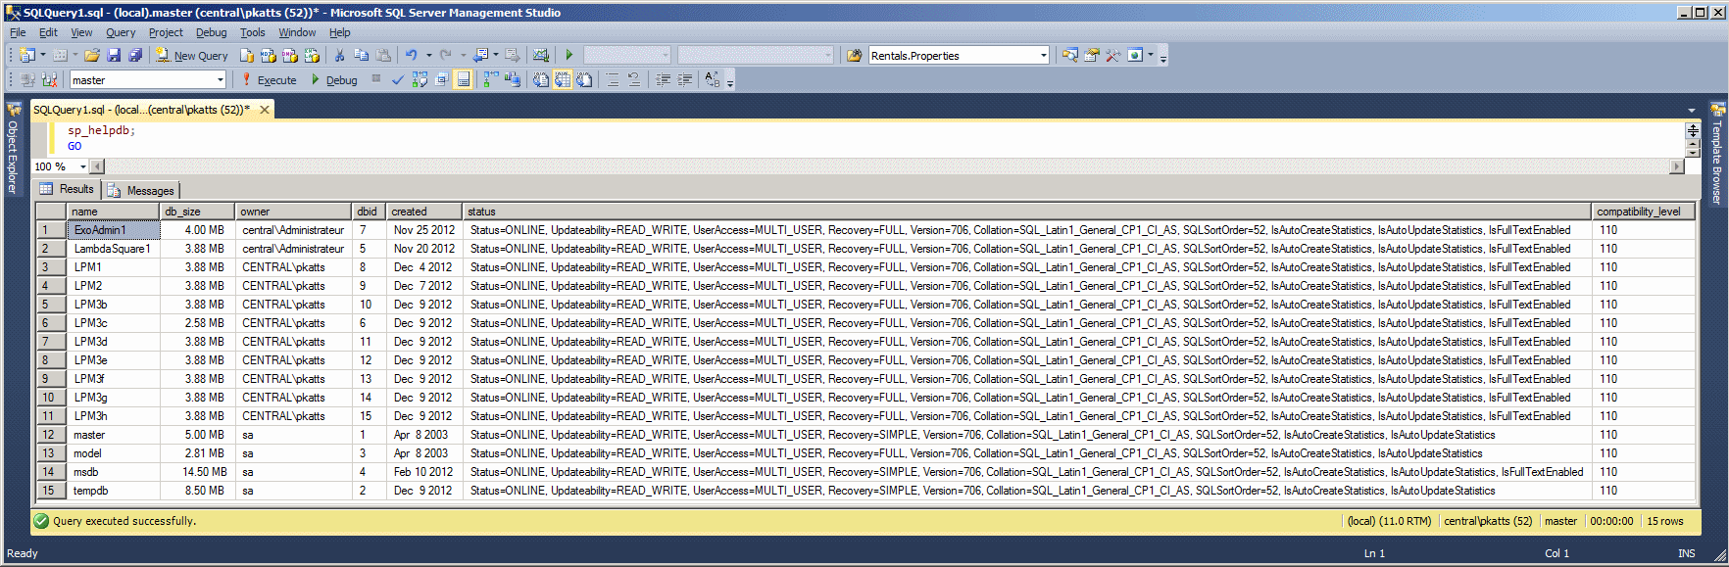The image size is (1729, 567).
Task: Click the Analysis Services MDX Query icon
Action: (269, 56)
